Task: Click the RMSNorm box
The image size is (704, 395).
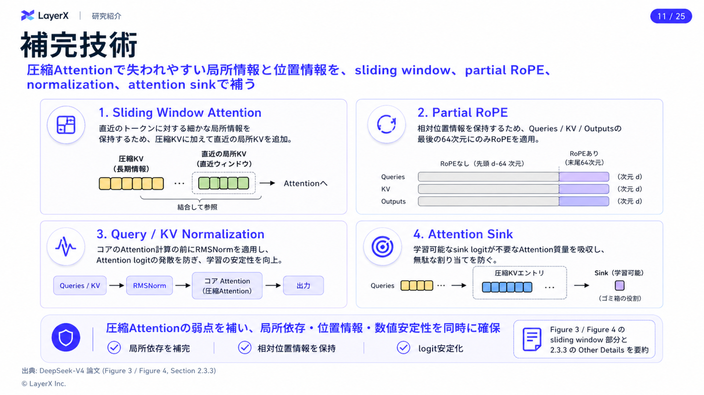Action: pyautogui.click(x=149, y=285)
